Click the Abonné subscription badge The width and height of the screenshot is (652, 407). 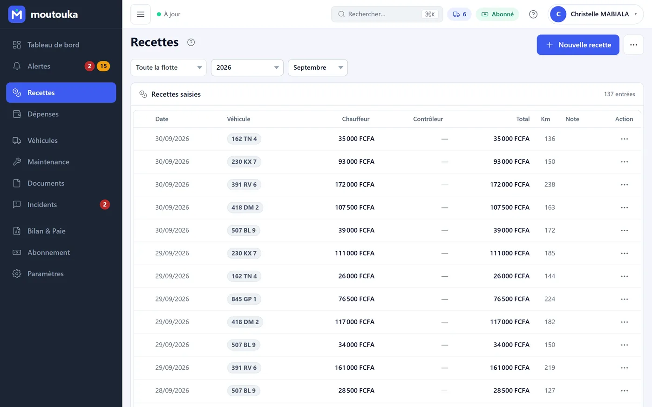(498, 14)
